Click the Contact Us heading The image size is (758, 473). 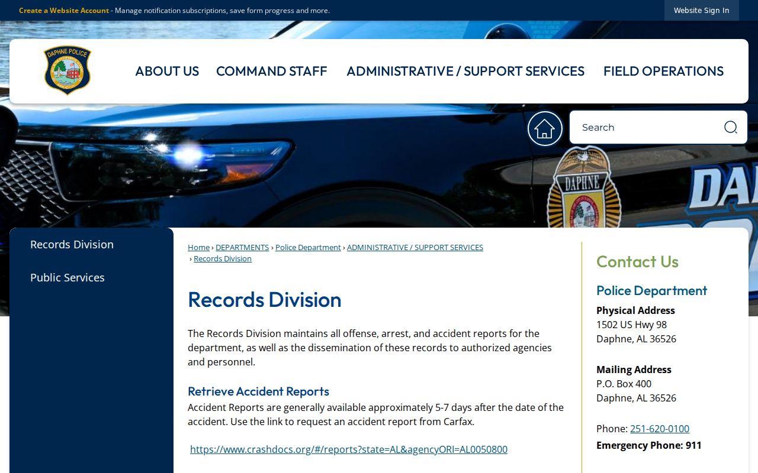(637, 261)
